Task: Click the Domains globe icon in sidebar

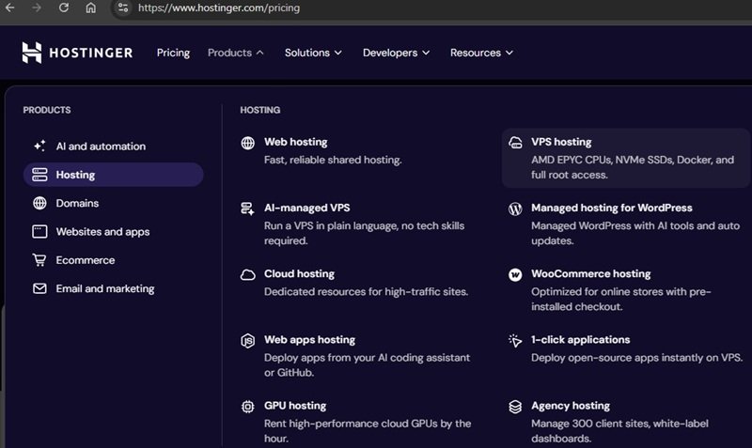Action: click(39, 203)
